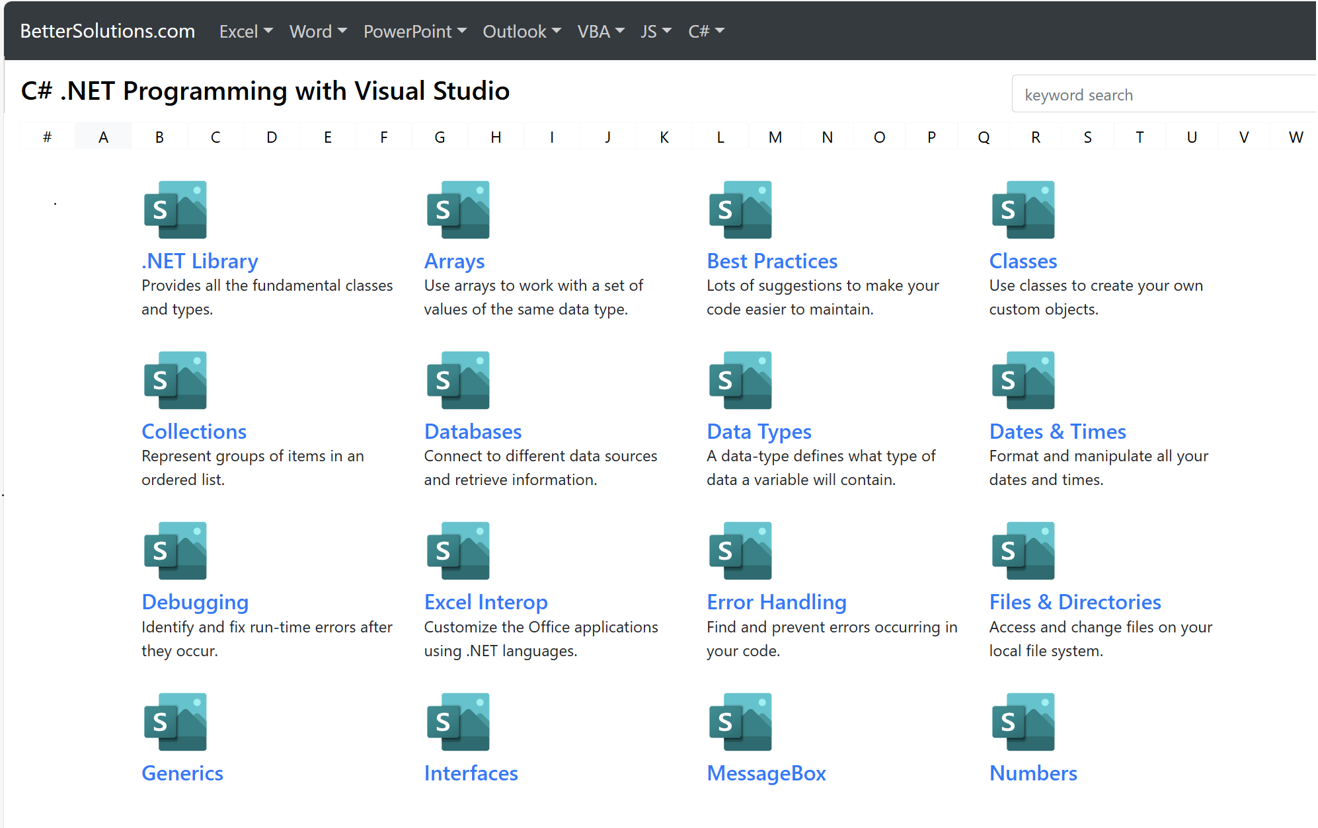Click the Data Types topic icon
1318x828 pixels.
[x=740, y=380]
